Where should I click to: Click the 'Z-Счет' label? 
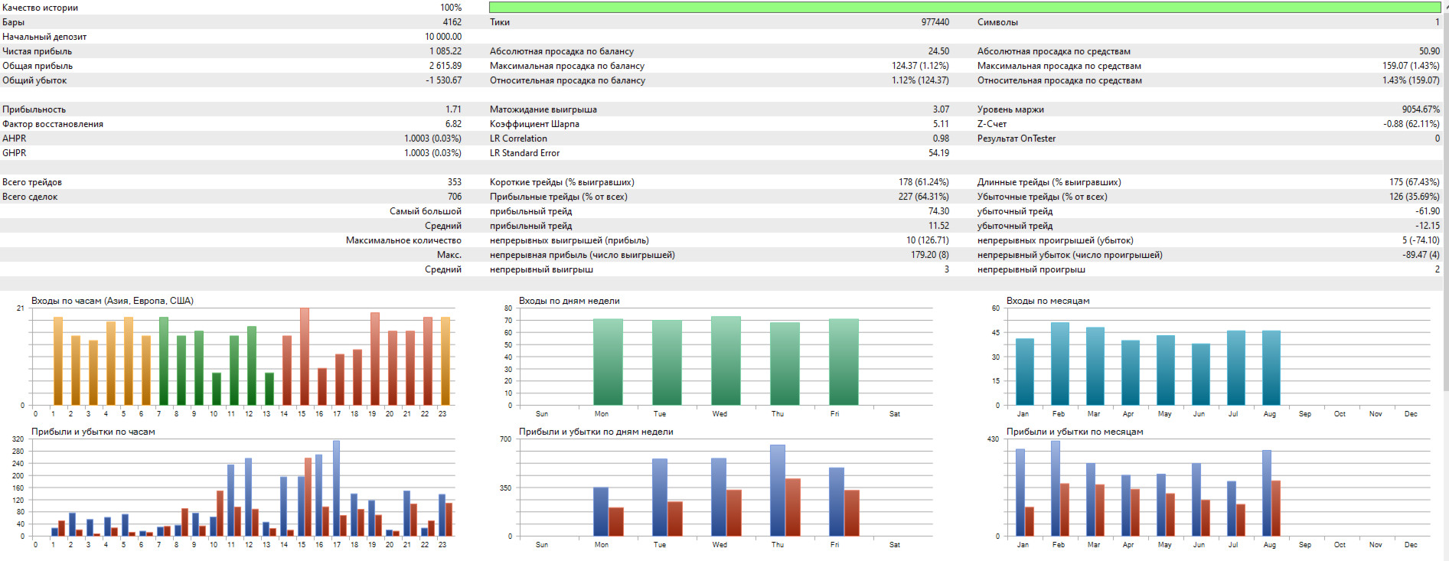[x=992, y=124]
